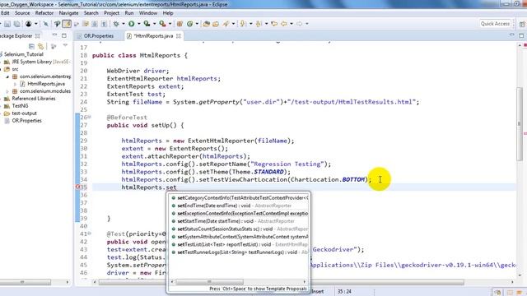Image resolution: width=527 pixels, height=296 pixels.
Task: Open the Debug dropdown arrow
Action: (124, 24)
